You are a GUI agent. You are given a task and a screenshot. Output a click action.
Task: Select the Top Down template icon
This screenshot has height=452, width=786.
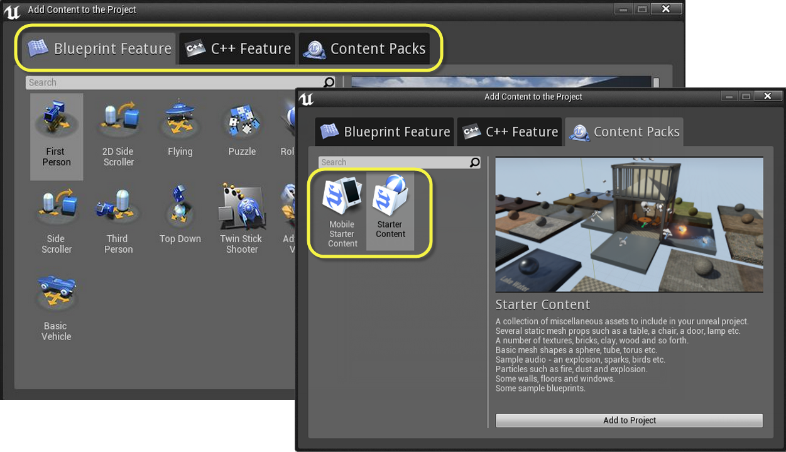pos(180,207)
